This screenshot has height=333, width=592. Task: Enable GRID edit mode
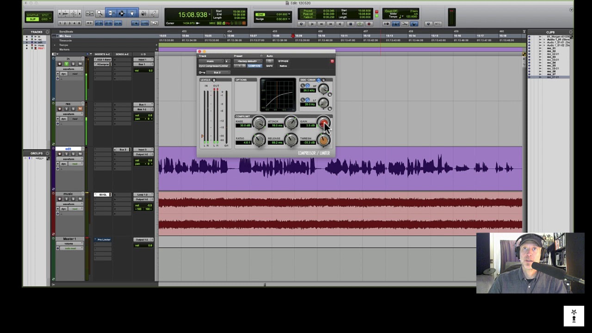click(45, 19)
